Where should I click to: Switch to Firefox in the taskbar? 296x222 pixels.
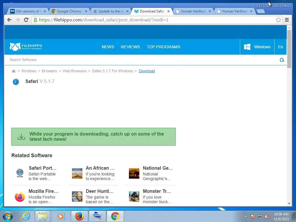coord(79,216)
